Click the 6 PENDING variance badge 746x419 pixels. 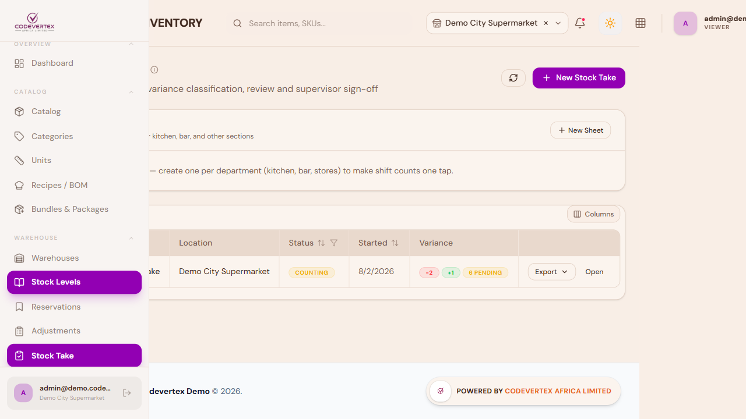point(485,272)
